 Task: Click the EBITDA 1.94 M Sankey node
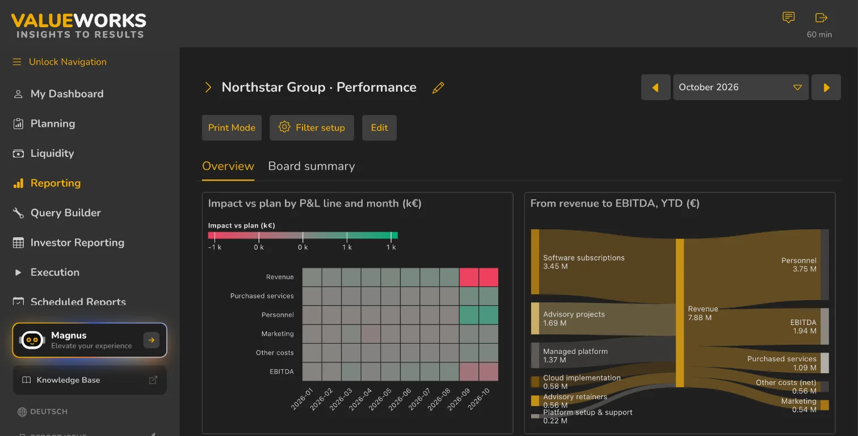click(x=825, y=326)
